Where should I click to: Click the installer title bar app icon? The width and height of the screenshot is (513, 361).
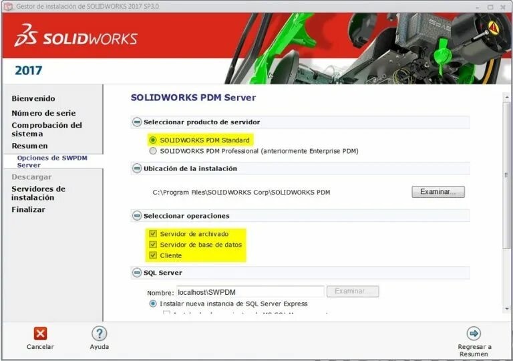click(x=8, y=6)
